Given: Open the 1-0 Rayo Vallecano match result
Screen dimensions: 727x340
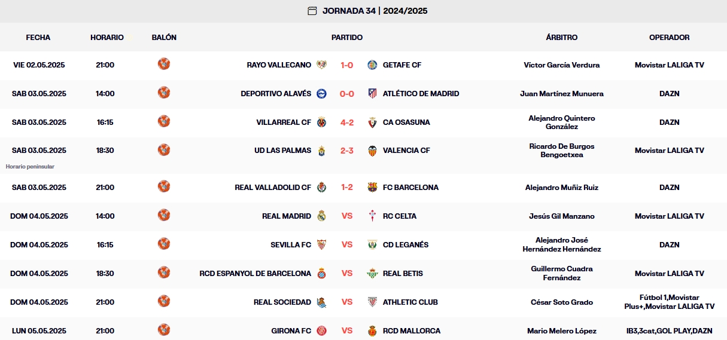Looking at the screenshot, I should 347,65.
